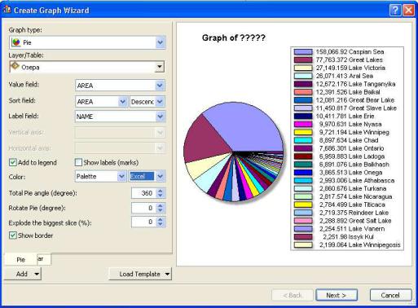Decrease Rotate Pie degree value
This screenshot has width=418, height=308.
[161, 210]
